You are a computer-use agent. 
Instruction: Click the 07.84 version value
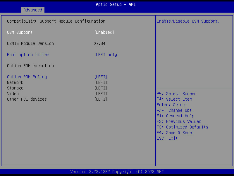[x=99, y=43]
